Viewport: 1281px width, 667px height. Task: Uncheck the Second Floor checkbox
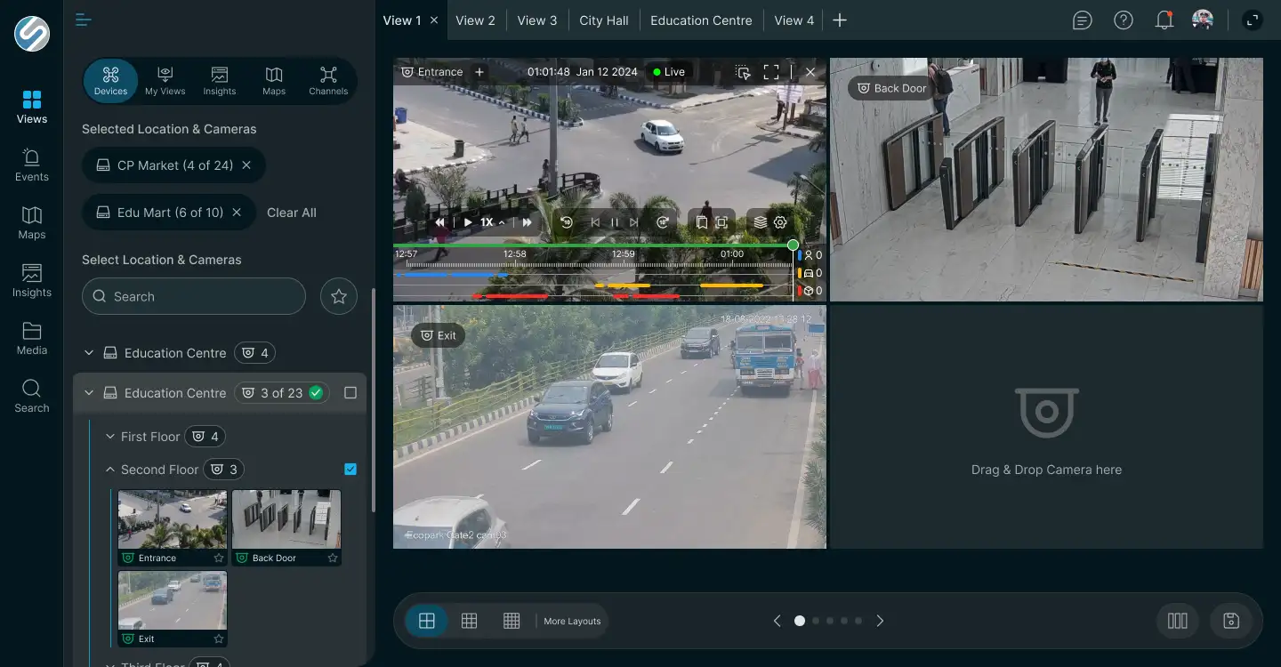(x=350, y=470)
